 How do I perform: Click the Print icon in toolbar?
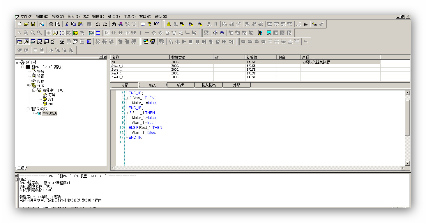click(x=51, y=24)
